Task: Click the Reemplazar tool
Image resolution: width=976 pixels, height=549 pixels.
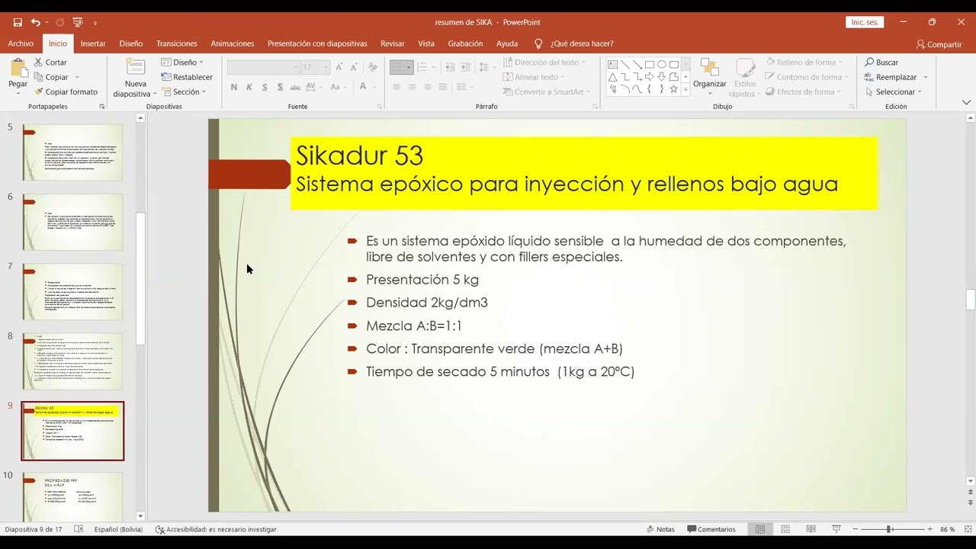Action: [891, 77]
